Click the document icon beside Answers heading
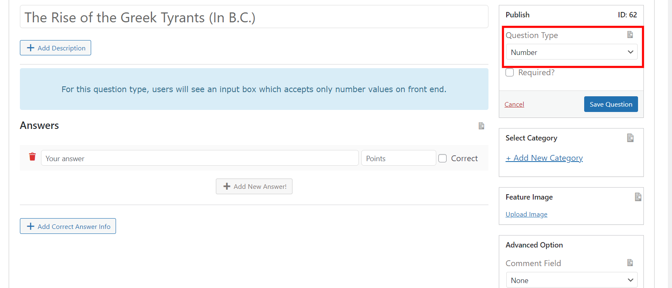 pyautogui.click(x=481, y=126)
